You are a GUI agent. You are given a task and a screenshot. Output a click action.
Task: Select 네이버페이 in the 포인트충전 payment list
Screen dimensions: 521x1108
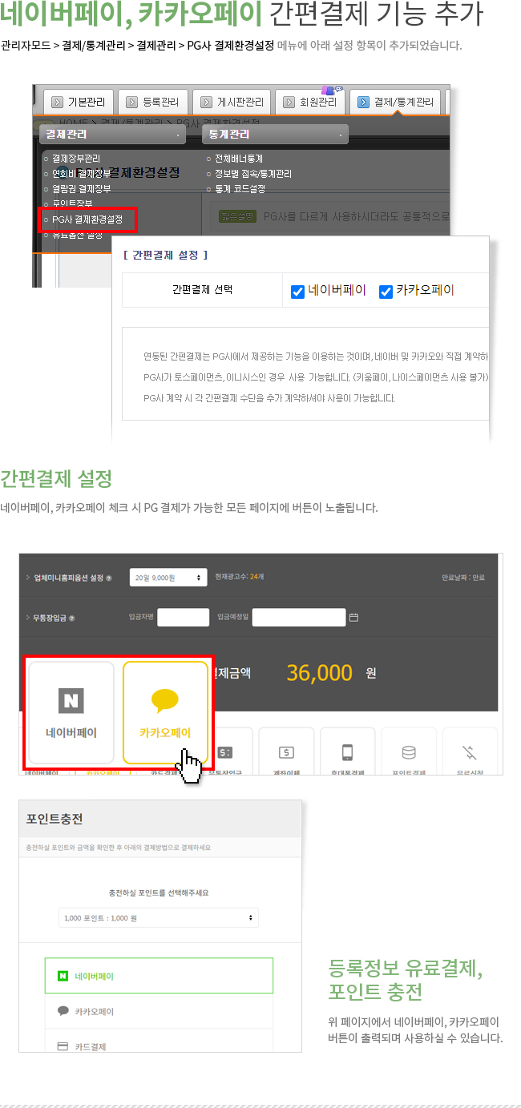coord(159,976)
